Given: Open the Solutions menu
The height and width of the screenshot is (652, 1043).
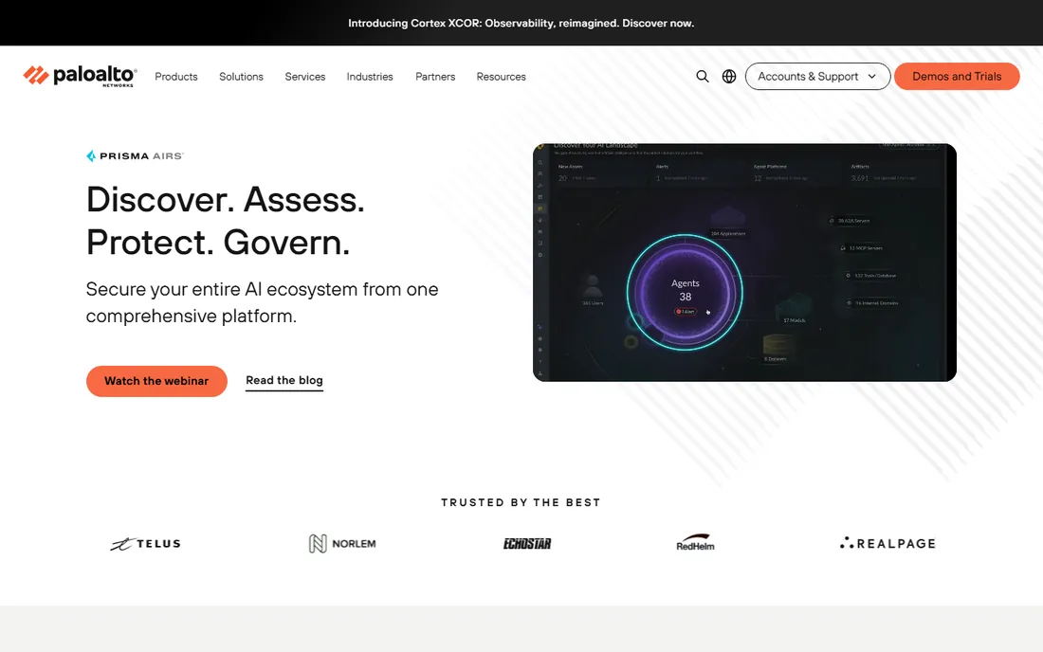Looking at the screenshot, I should [242, 77].
